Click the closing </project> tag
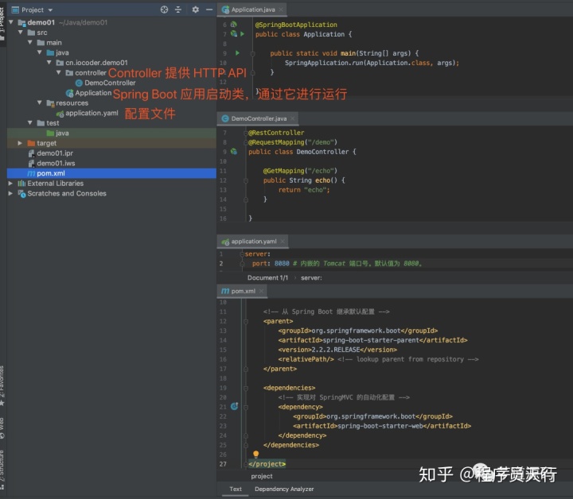Image resolution: width=573 pixels, height=499 pixels. tap(267, 464)
